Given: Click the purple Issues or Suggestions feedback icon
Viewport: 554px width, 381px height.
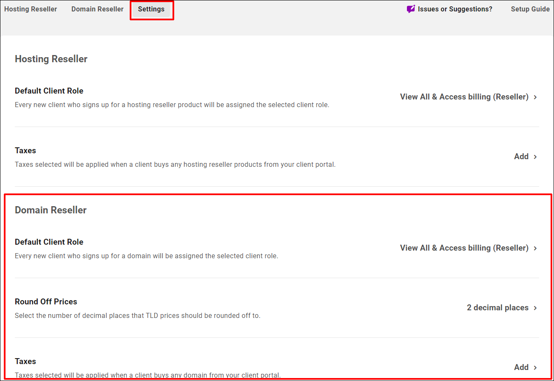Looking at the screenshot, I should pyautogui.click(x=410, y=8).
